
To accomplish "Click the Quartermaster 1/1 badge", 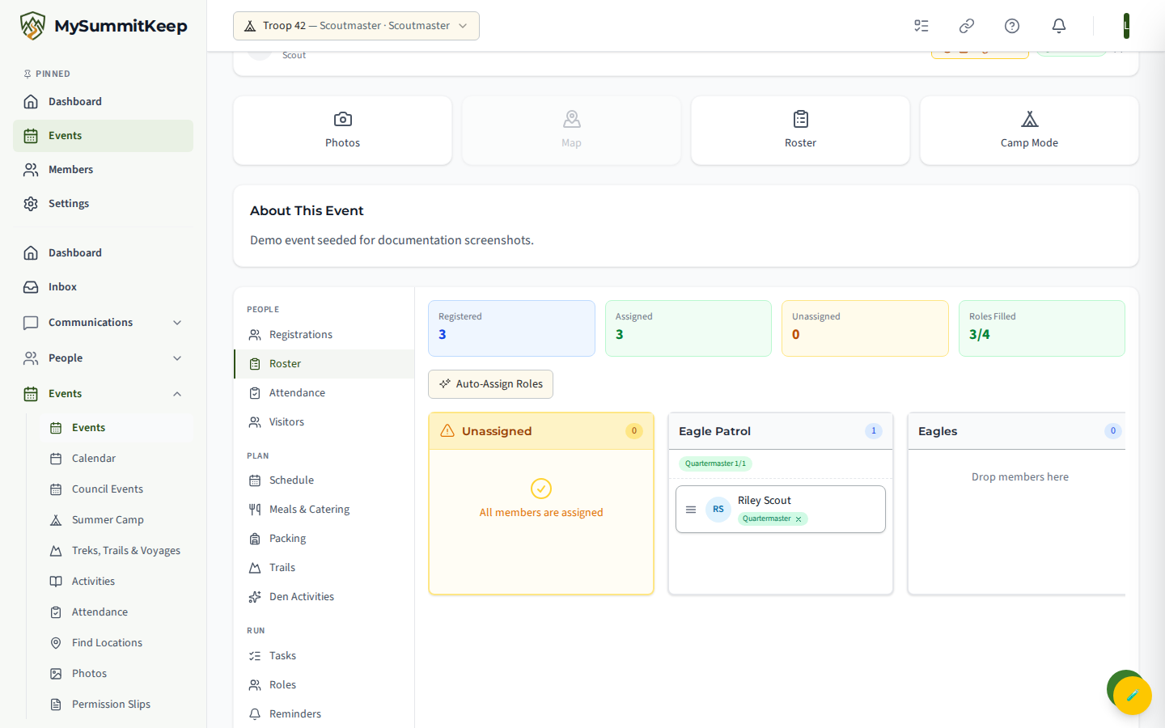I will (715, 463).
